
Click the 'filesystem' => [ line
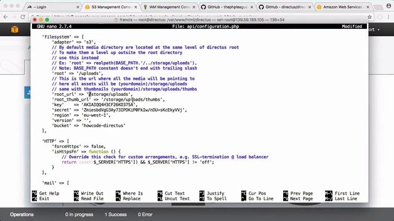(63, 37)
